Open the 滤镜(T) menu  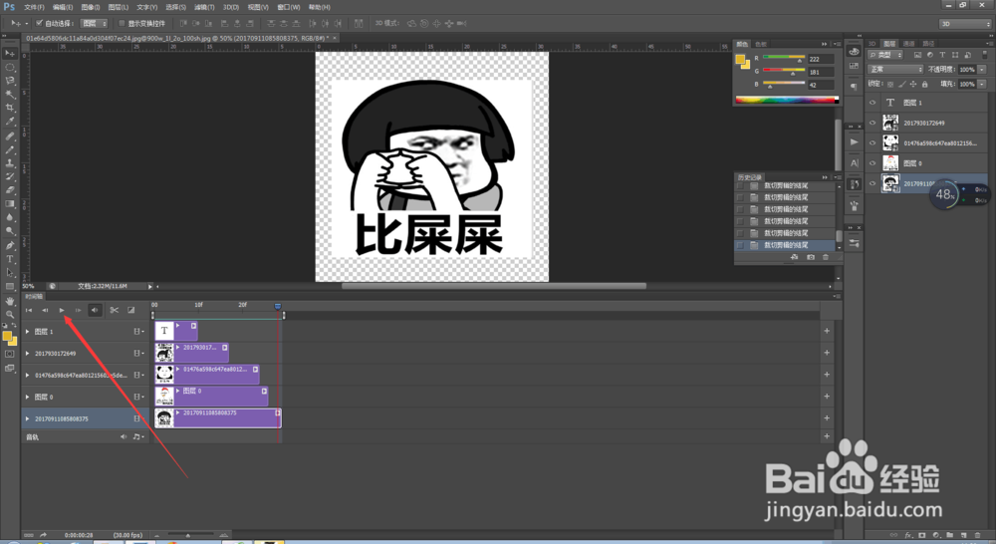coord(204,7)
